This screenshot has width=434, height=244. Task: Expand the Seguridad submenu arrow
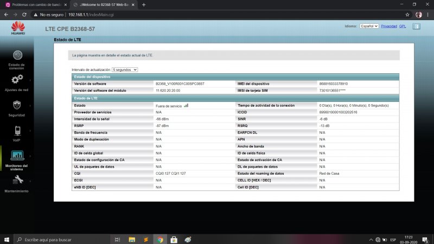click(30, 106)
